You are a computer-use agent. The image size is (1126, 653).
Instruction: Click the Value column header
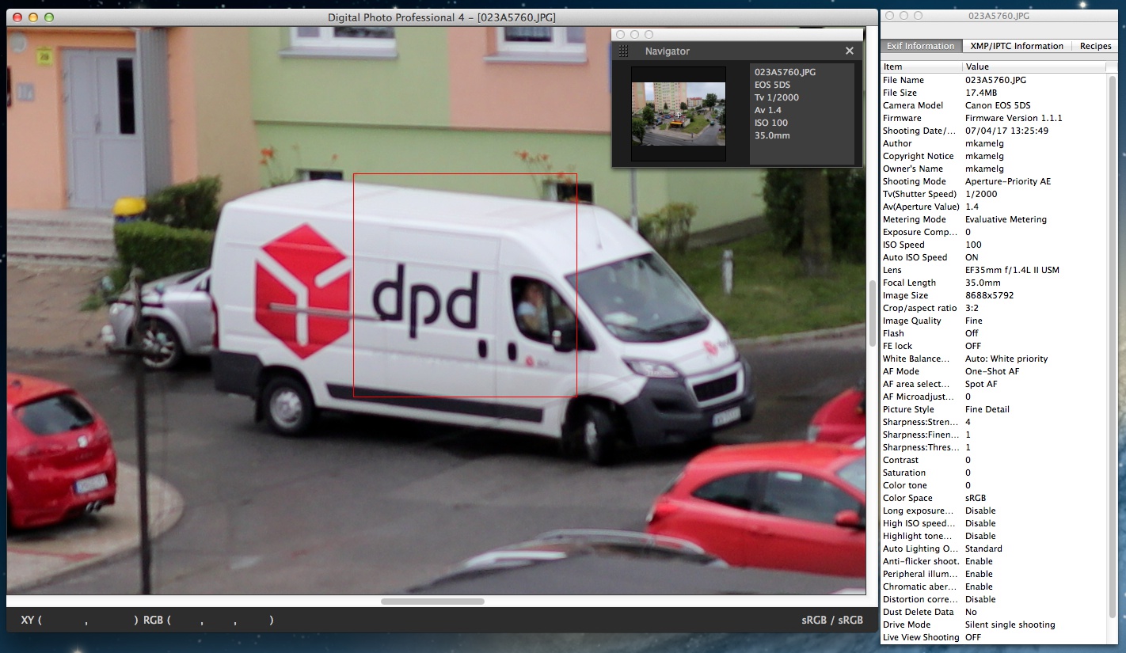click(x=1034, y=66)
